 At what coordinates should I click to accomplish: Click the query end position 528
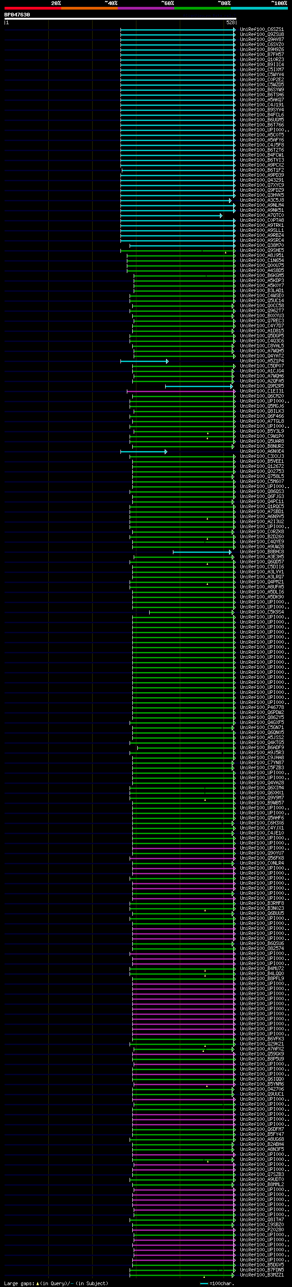(x=230, y=22)
